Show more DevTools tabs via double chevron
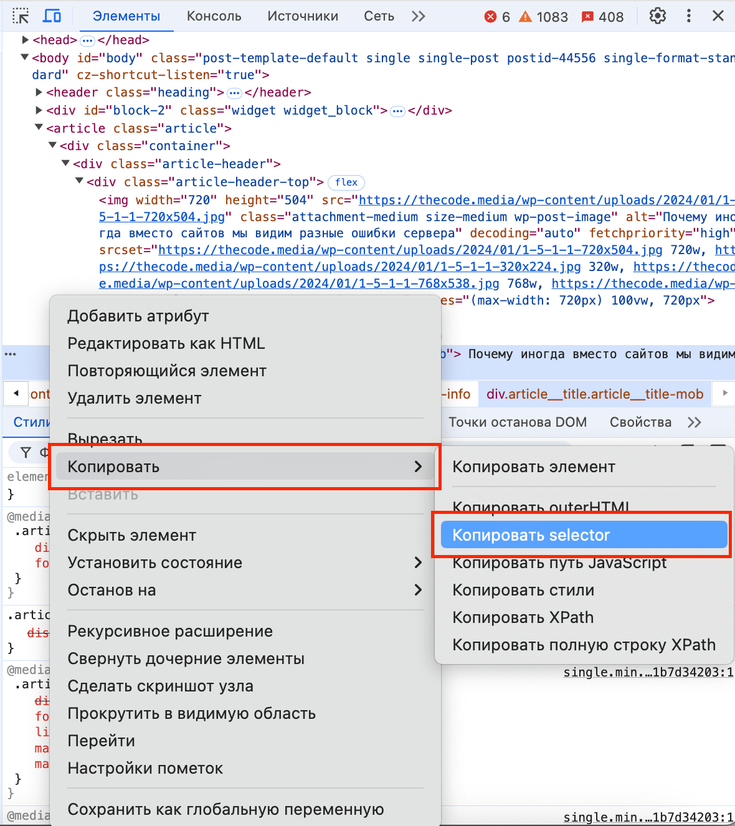The height and width of the screenshot is (826, 735). (419, 16)
